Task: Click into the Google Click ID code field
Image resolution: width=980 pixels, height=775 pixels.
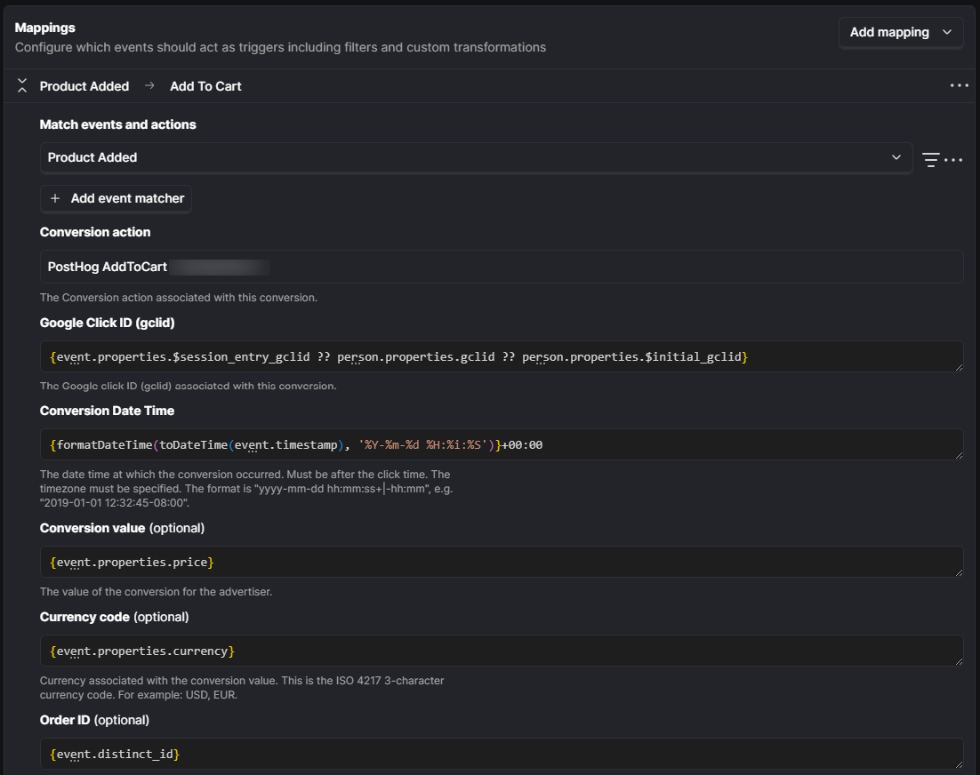Action: tap(502, 356)
